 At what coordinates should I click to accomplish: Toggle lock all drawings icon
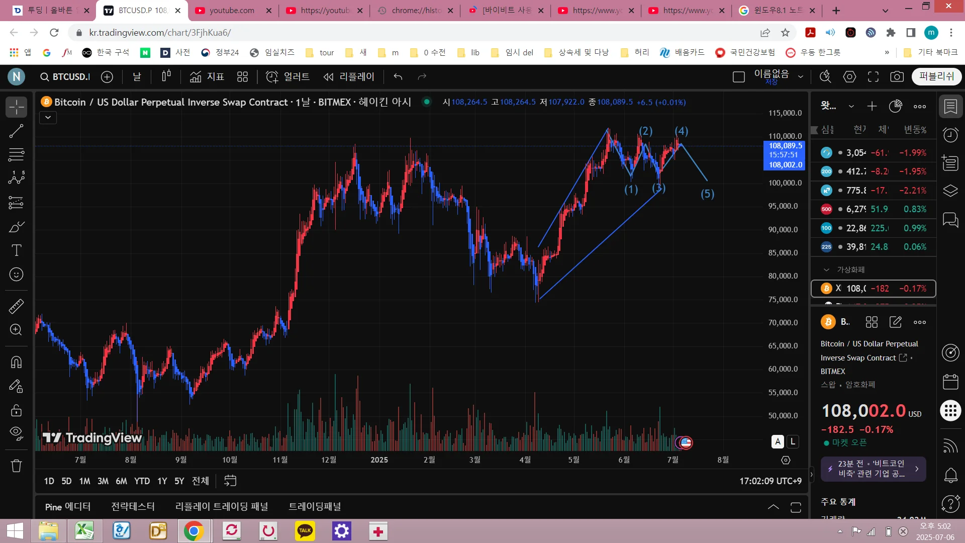pos(16,410)
